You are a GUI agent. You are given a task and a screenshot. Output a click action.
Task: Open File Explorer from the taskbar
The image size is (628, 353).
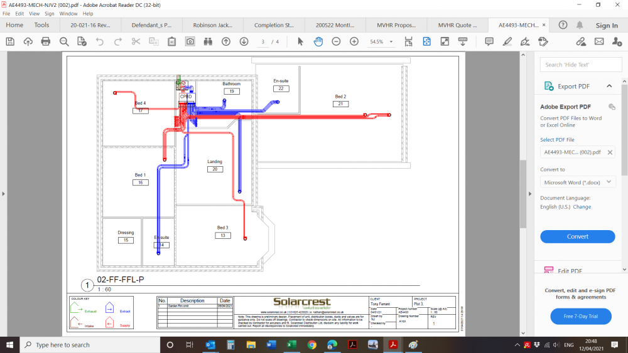(251, 345)
